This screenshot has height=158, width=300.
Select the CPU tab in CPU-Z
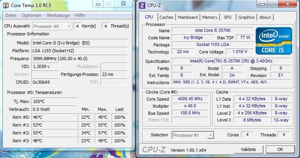(x=149, y=17)
